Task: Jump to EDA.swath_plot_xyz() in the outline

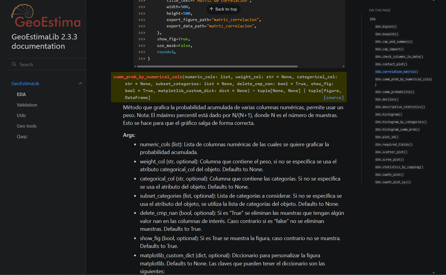Action: [x=393, y=182]
